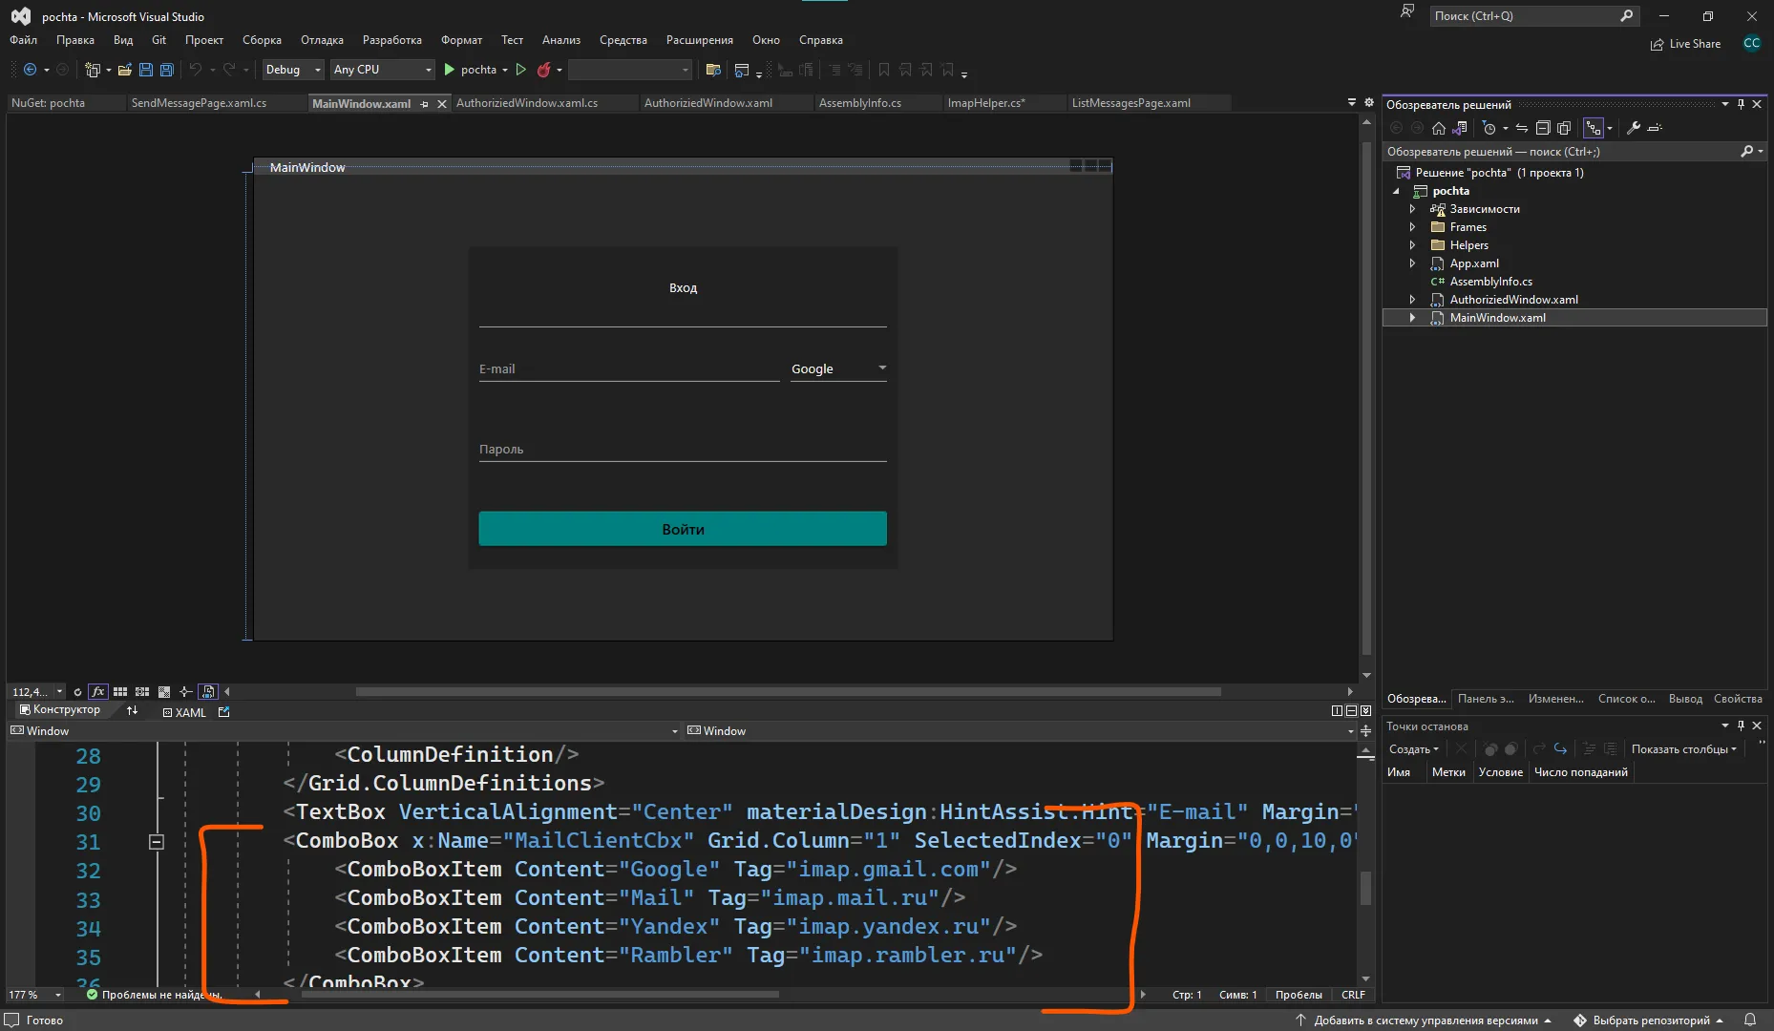Click the notifications bell in the status bar

click(x=1750, y=1020)
